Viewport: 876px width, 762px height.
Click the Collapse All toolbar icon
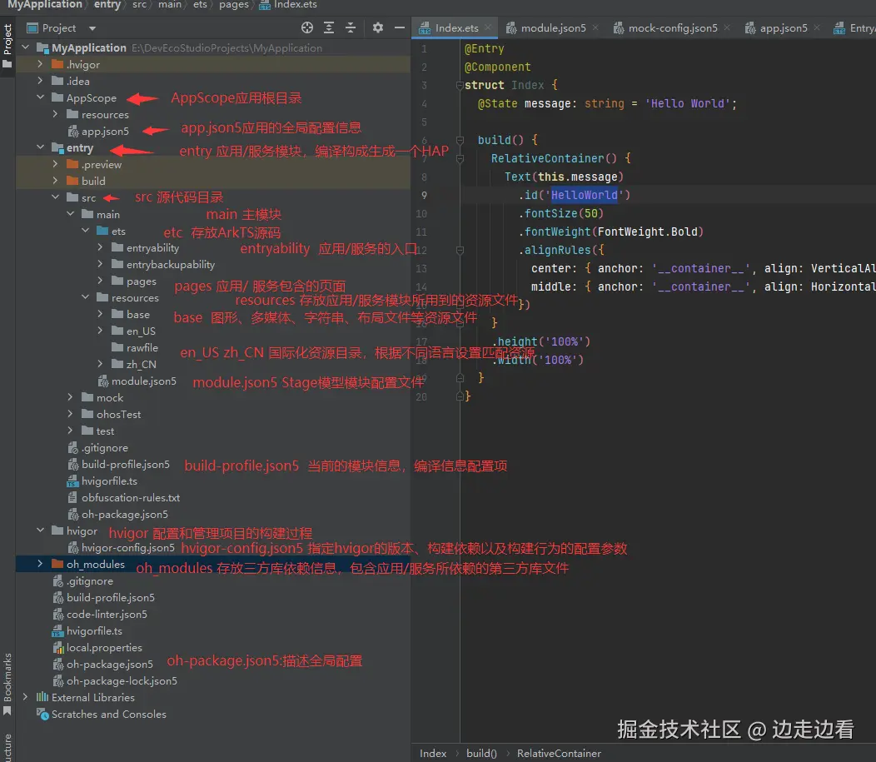[351, 28]
